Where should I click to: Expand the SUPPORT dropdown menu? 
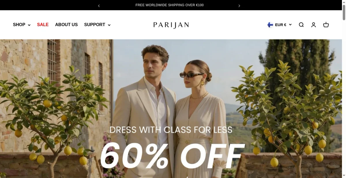(97, 25)
